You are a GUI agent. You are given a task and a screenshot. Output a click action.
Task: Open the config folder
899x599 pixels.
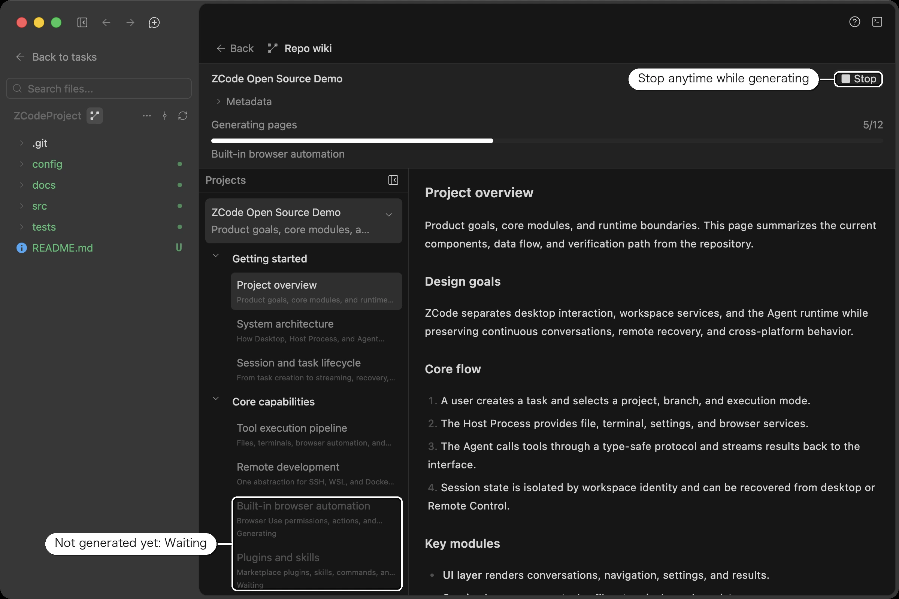[47, 164]
